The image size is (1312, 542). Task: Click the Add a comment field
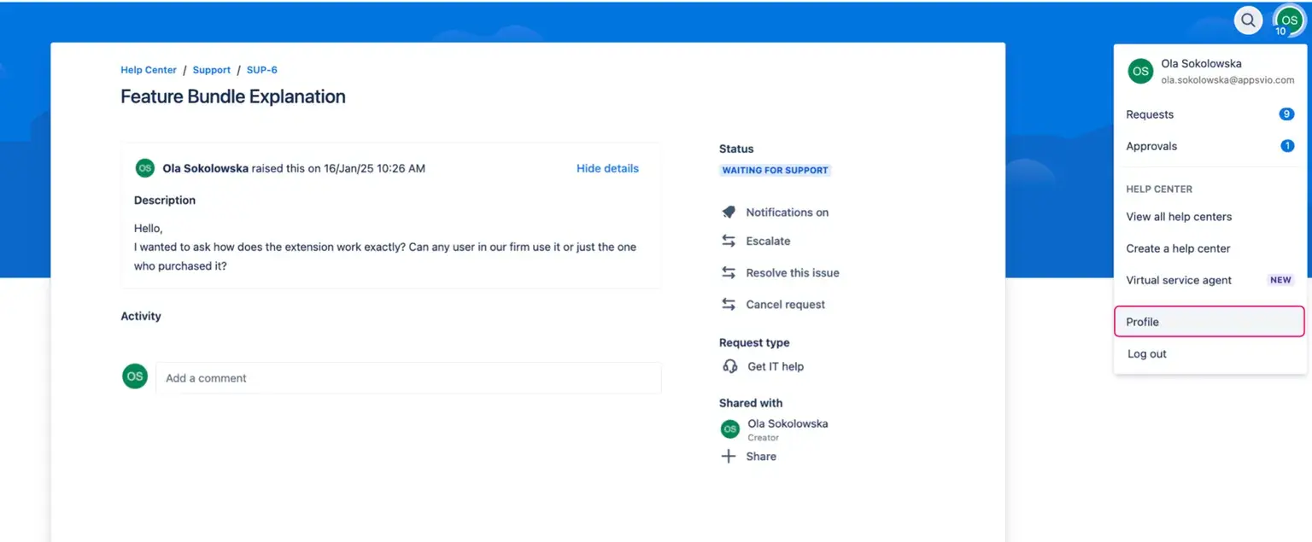[408, 378]
